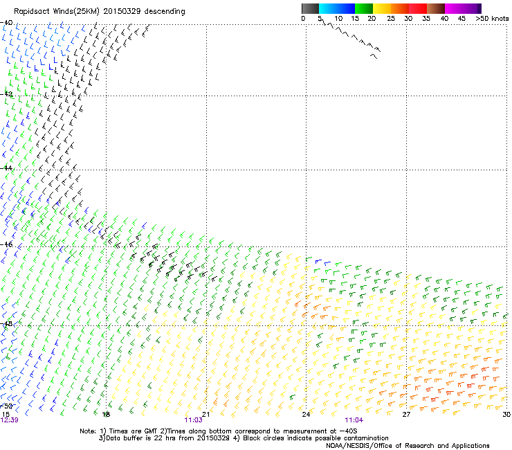512x450 pixels.
Task: Click the longitude label 15
Action: pyautogui.click(x=6, y=414)
